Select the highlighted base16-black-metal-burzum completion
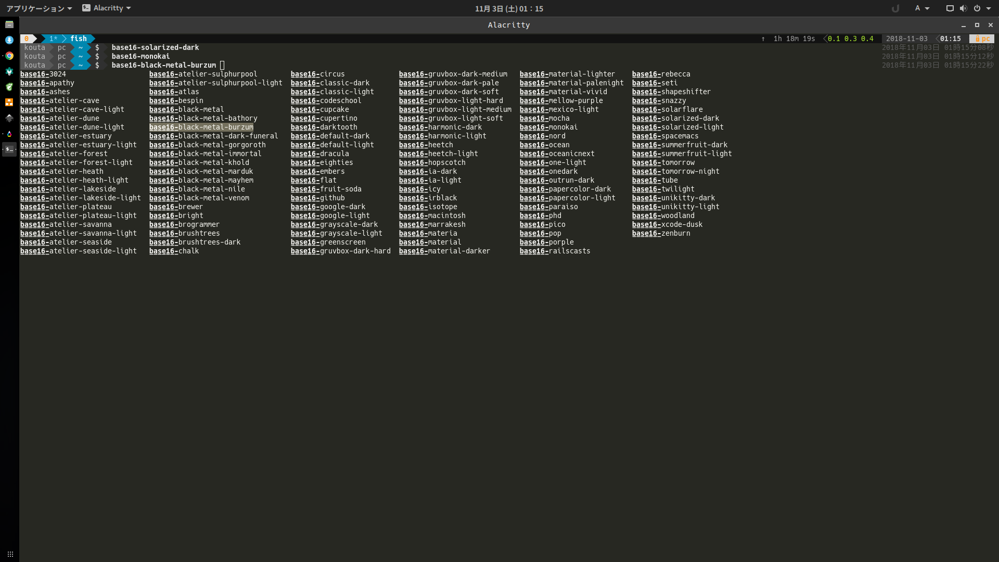 pyautogui.click(x=201, y=127)
